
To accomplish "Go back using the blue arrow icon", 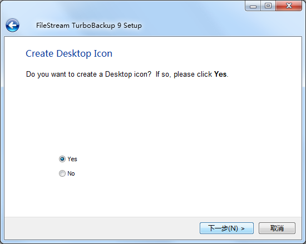I will (12, 26).
